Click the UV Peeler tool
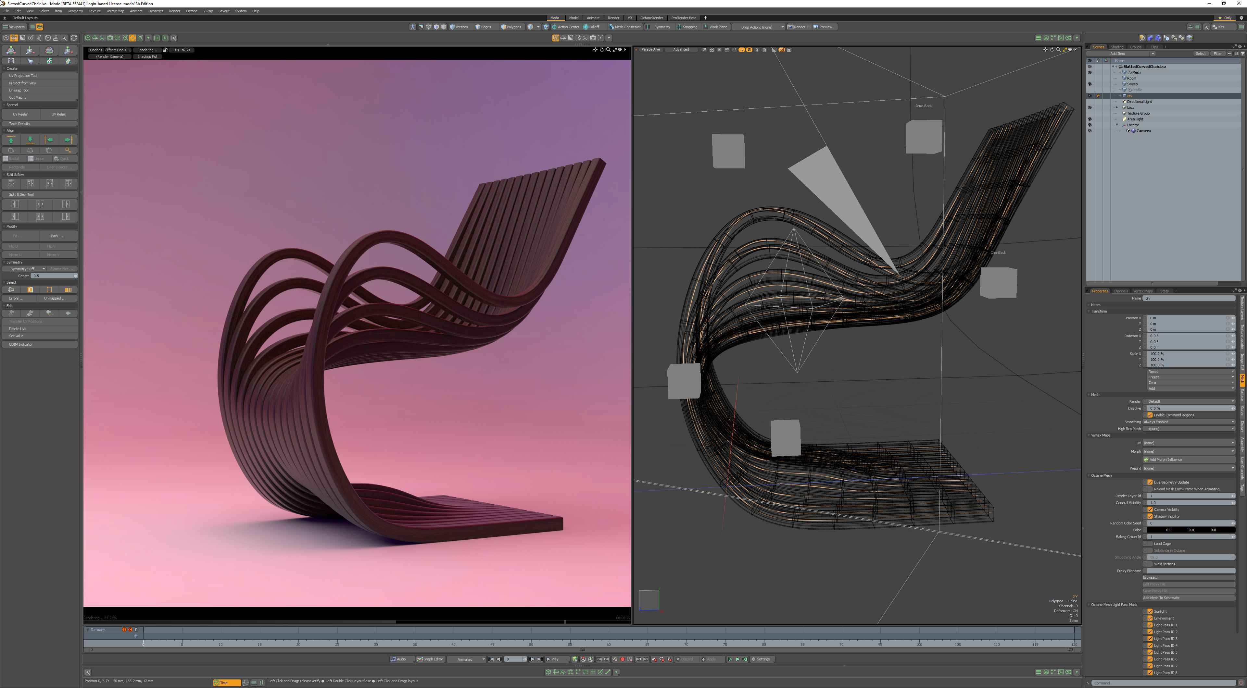This screenshot has height=688, width=1247. point(20,114)
